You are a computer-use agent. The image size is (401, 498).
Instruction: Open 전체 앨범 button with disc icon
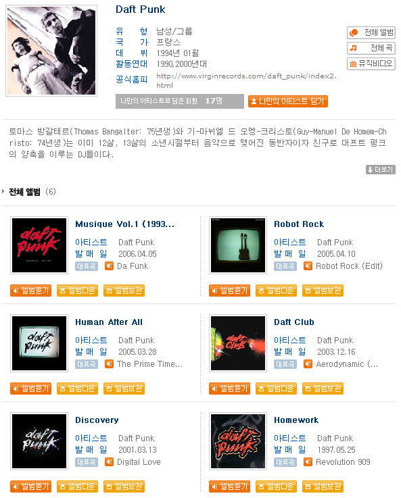tap(371, 32)
